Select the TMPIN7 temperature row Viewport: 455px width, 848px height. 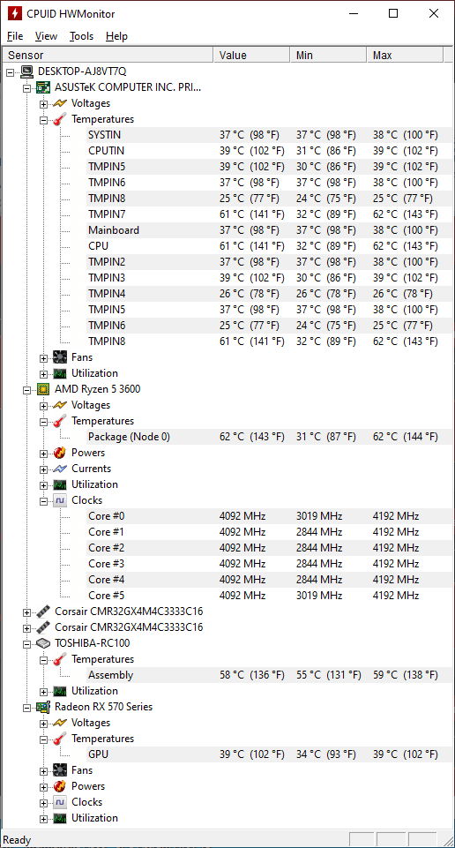270,214
